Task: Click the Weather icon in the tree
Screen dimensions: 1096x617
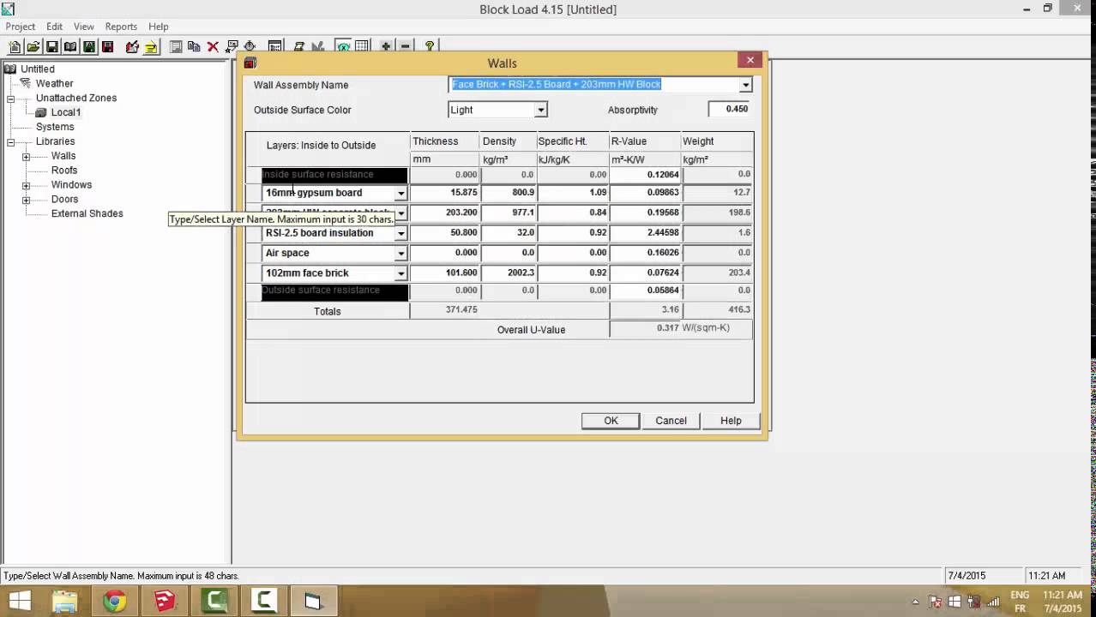Action: (25, 83)
